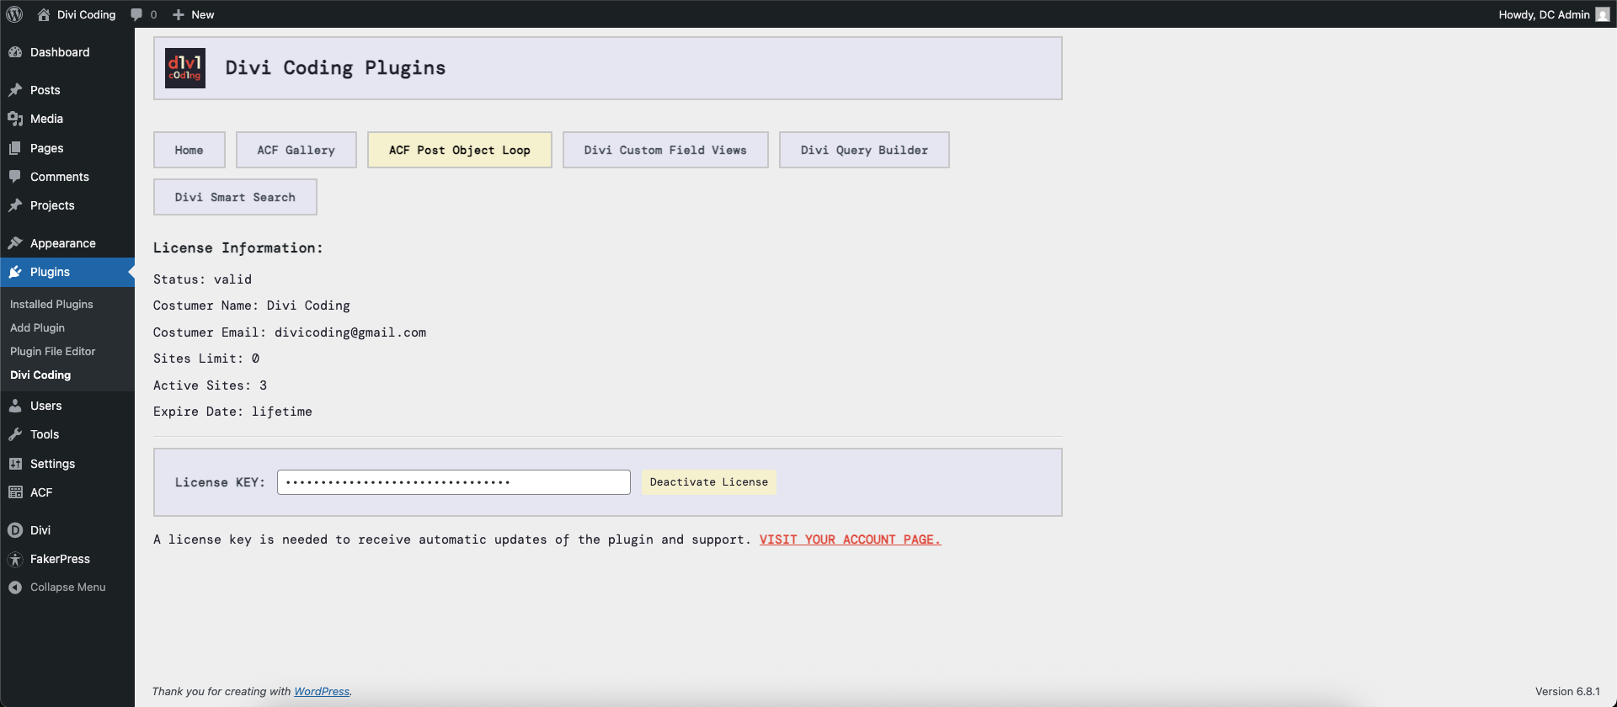Focus the License KEY input field
The width and height of the screenshot is (1617, 707).
454,482
